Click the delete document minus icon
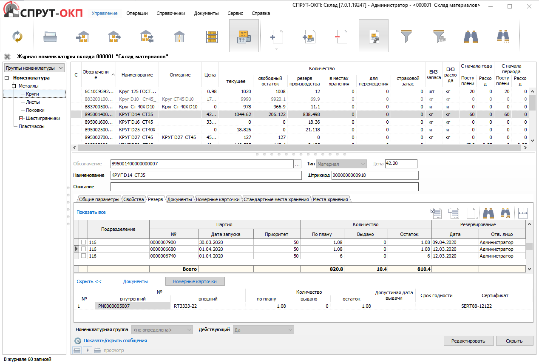Image resolution: width=539 pixels, height=363 pixels. tap(340, 37)
